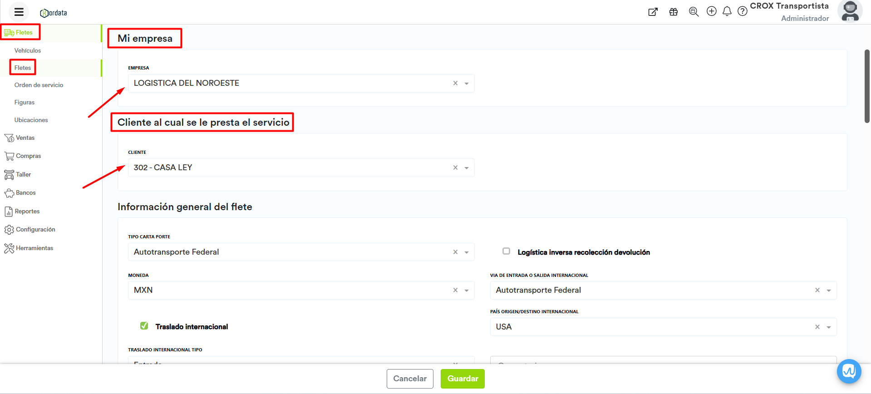Open the Configuración menu item
Viewport: 871px width, 394px height.
pyautogui.click(x=35, y=230)
